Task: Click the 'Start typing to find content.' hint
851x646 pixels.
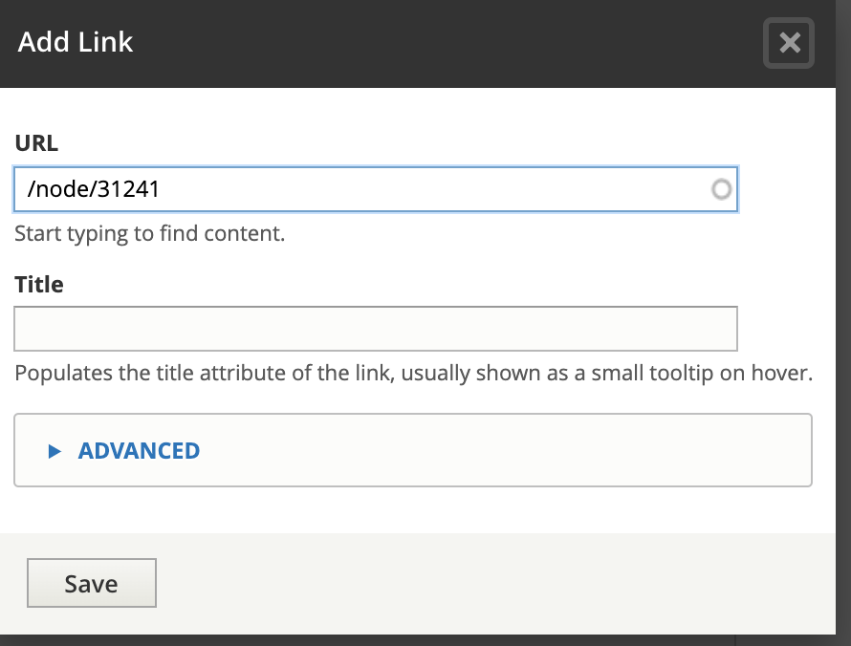Action: coord(150,234)
